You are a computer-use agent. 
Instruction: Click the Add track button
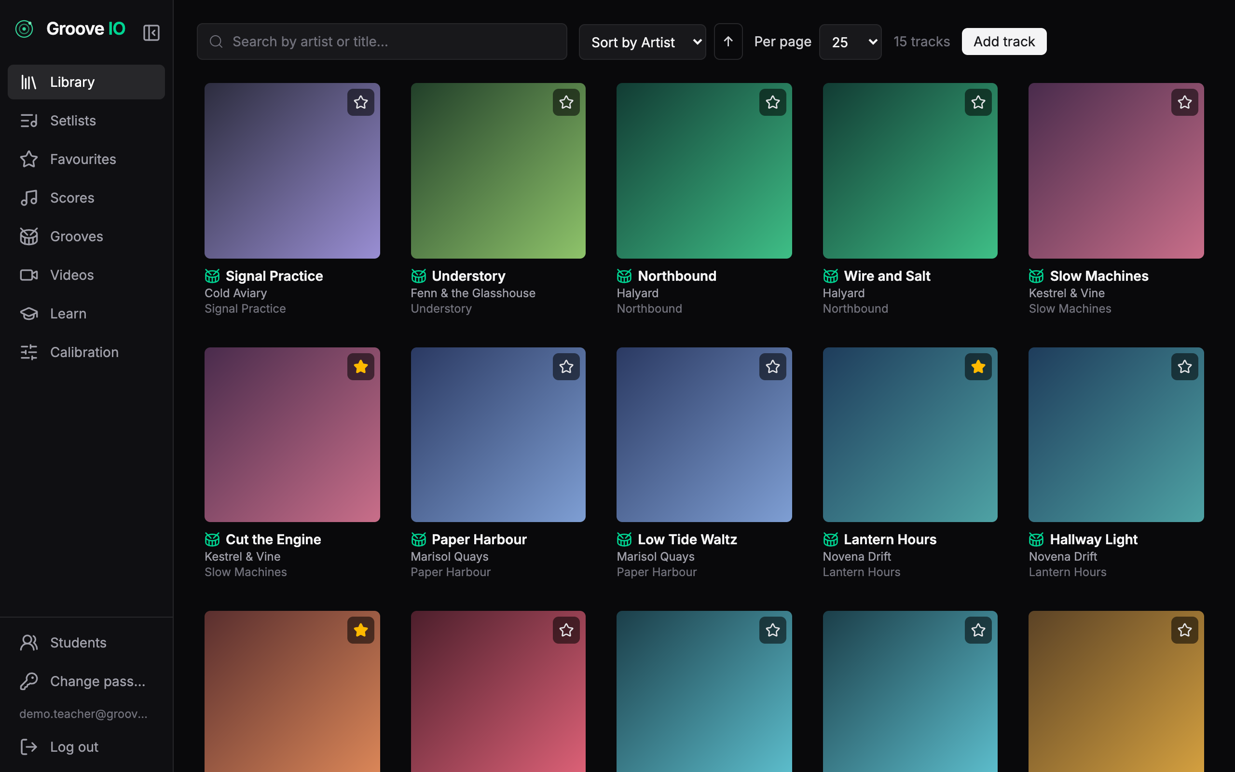(x=1004, y=41)
